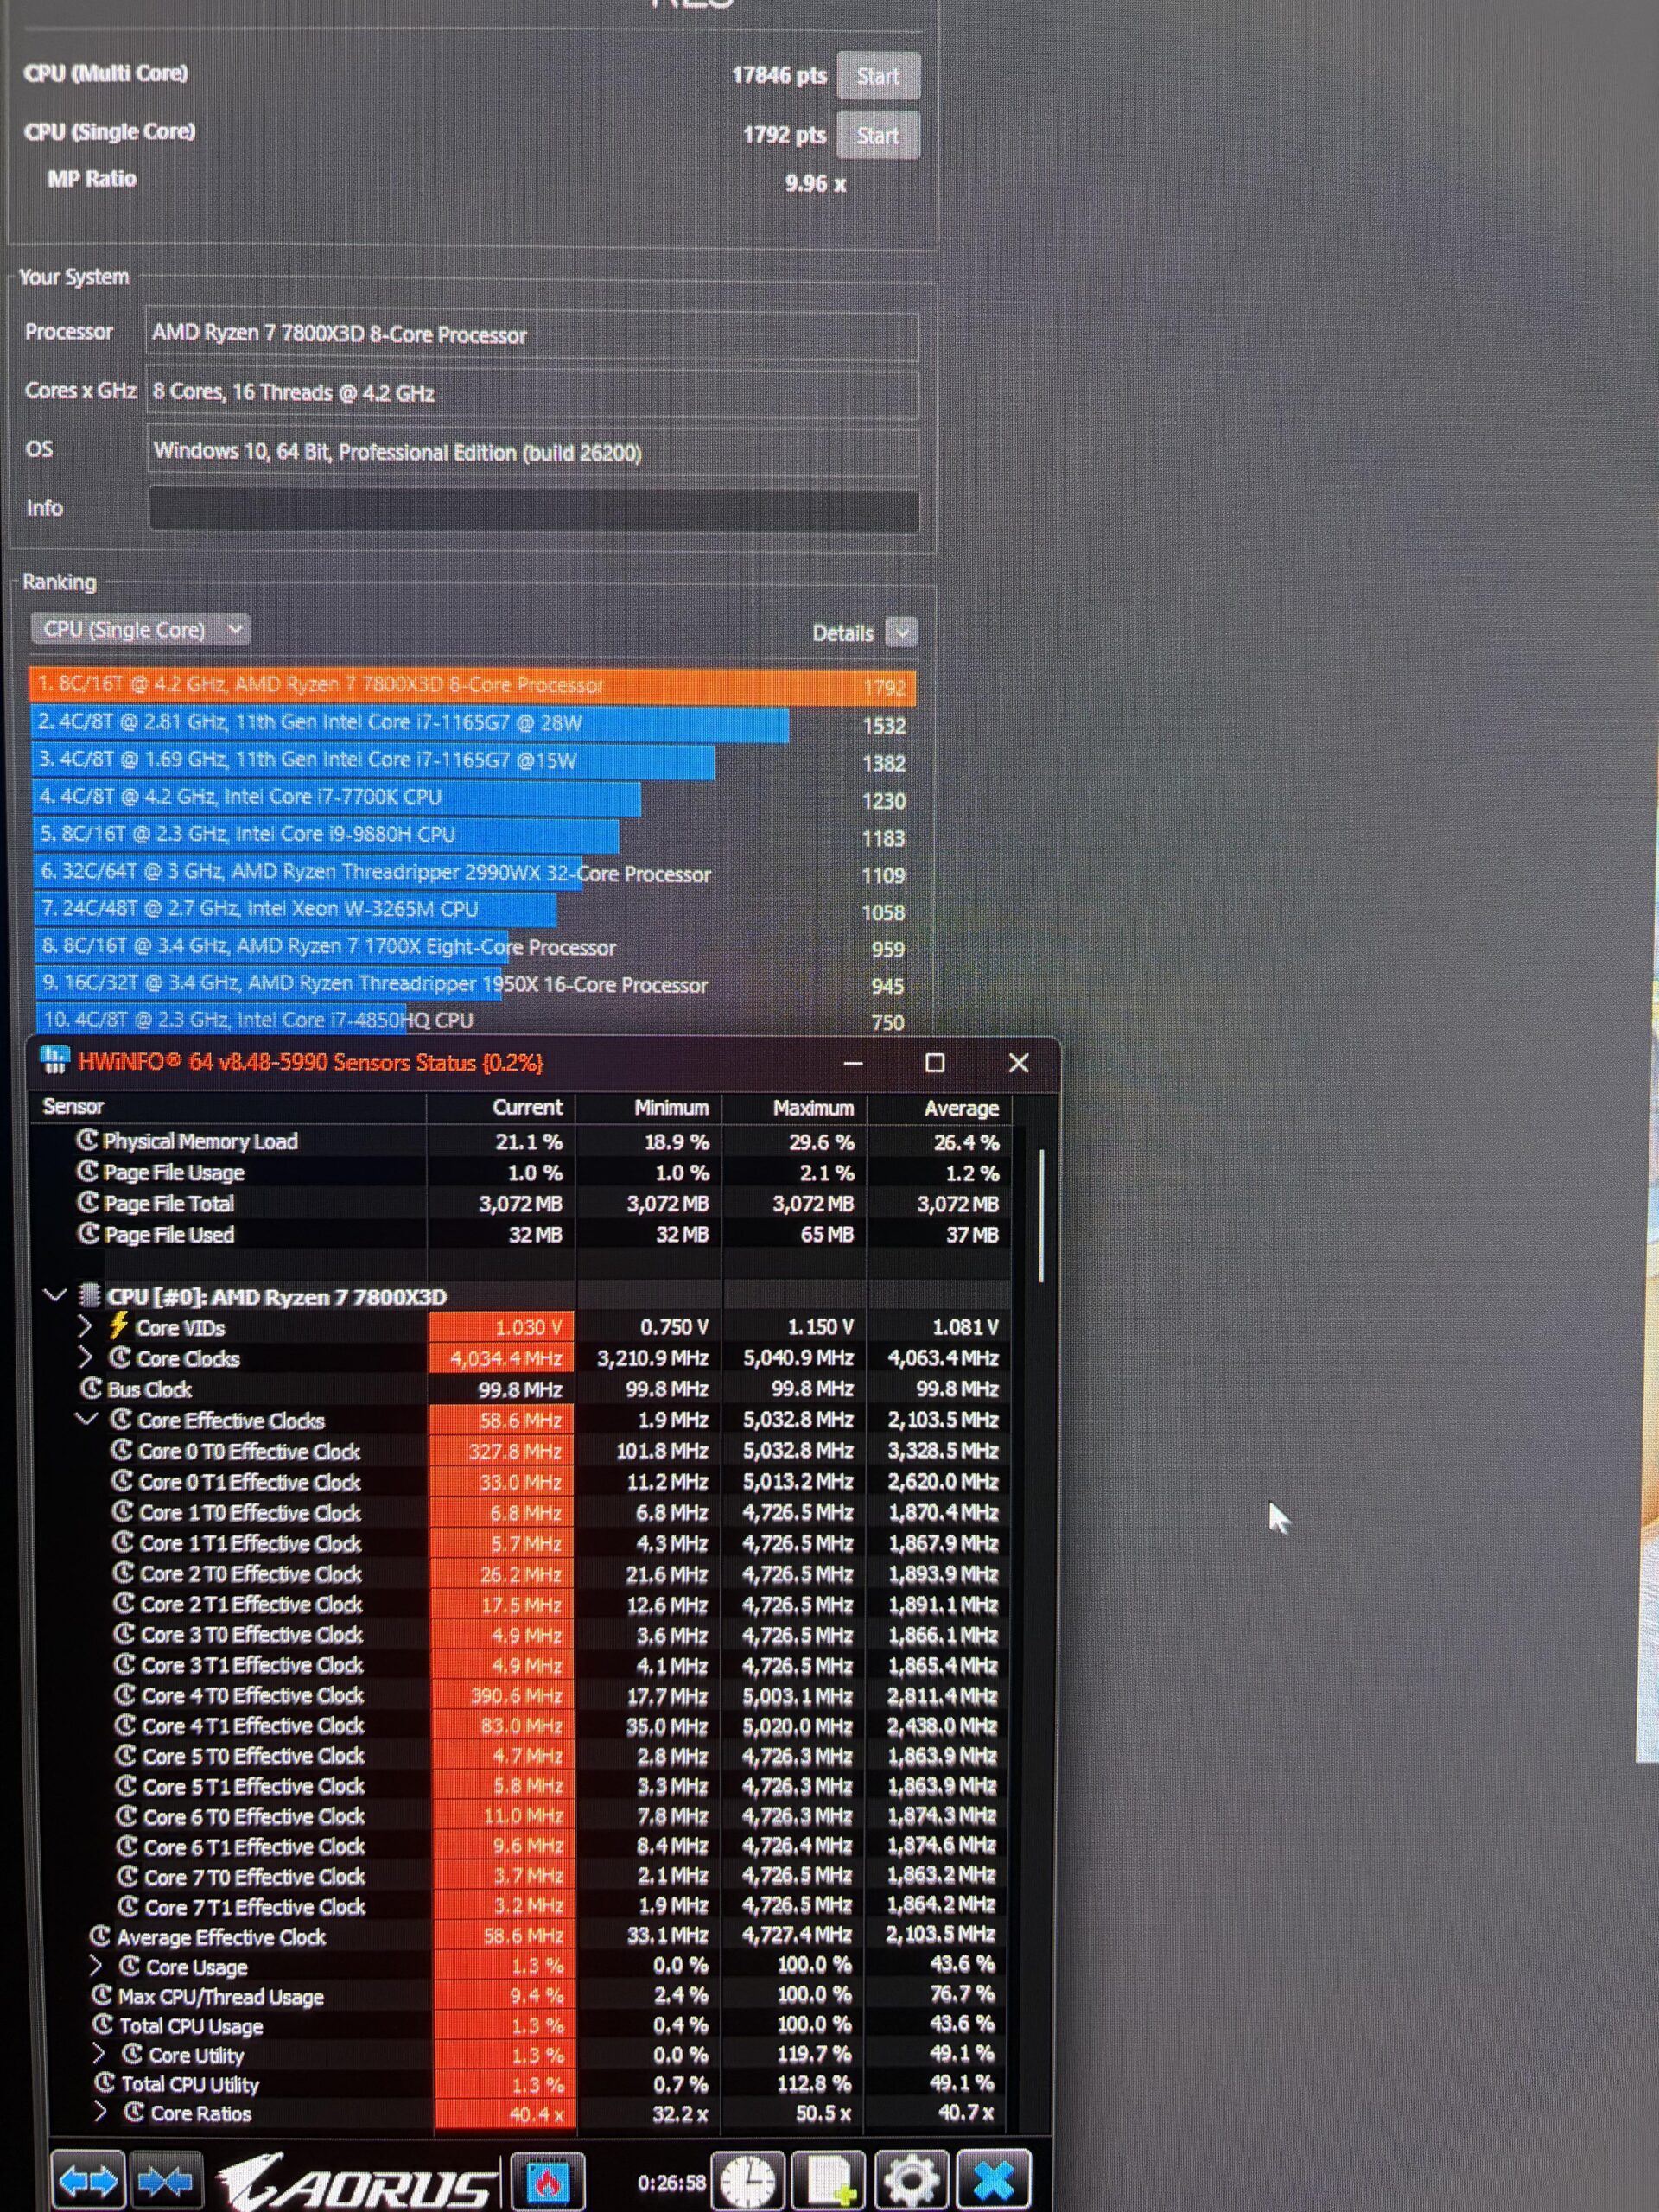This screenshot has height=2212, width=1659.
Task: Select ranking entry Intel Core i7-4850HQ CPU
Action: coord(472,1021)
